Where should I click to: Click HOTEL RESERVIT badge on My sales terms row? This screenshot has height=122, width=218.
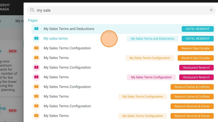197,38
